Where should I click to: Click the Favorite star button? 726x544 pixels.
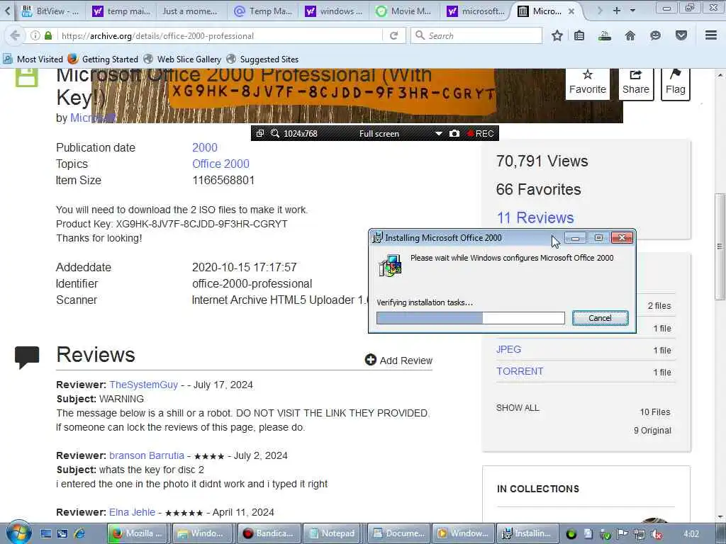588,84
